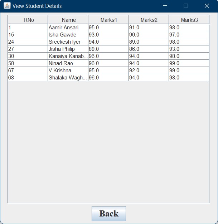Select the Aamir Ansari name cell
218x224 pixels.
point(68,28)
